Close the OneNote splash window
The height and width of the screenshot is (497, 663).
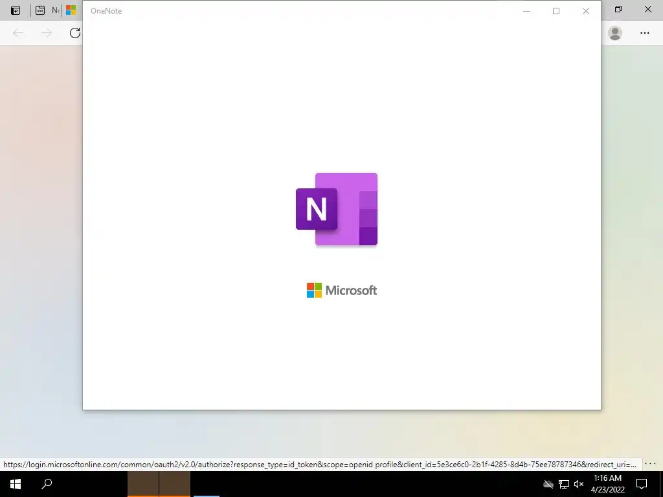[x=585, y=11]
